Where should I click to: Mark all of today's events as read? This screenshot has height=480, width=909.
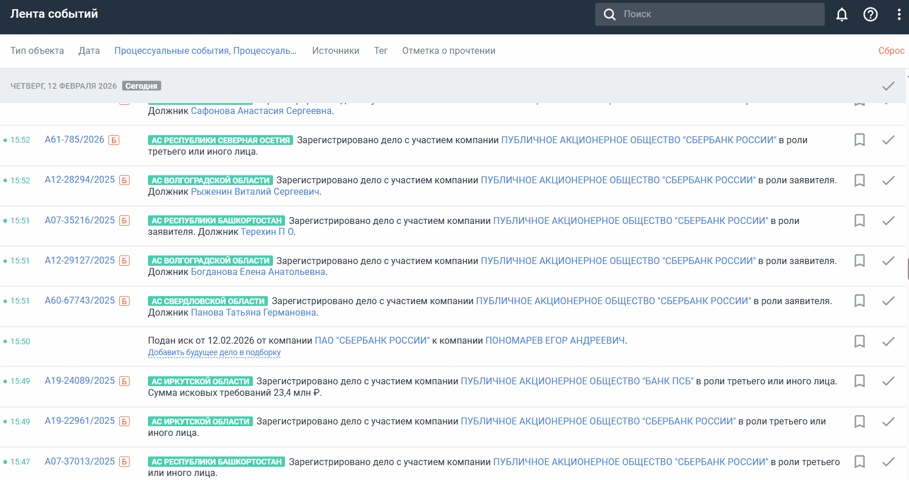click(x=888, y=86)
